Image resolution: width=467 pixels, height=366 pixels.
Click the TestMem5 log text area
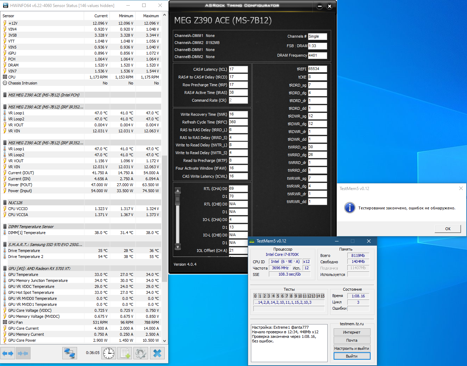tap(289, 343)
